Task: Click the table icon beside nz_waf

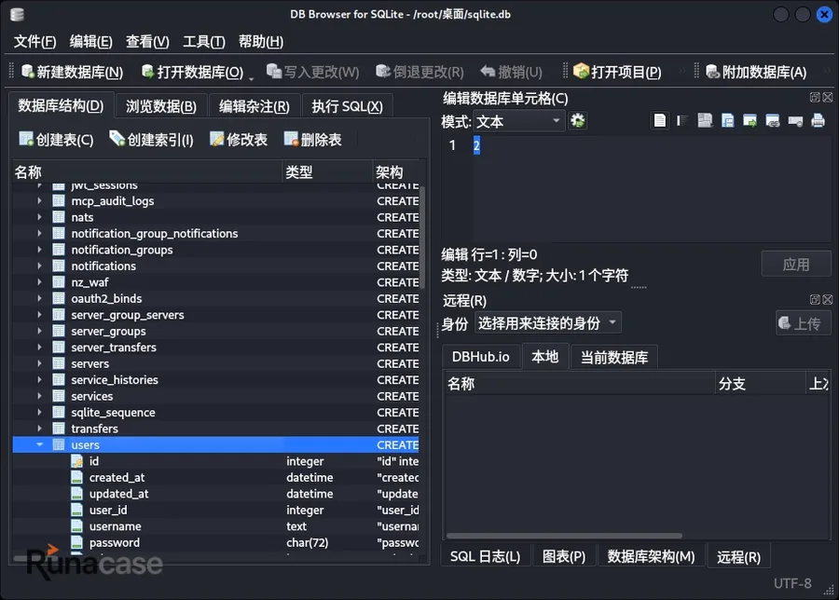Action: click(x=59, y=282)
